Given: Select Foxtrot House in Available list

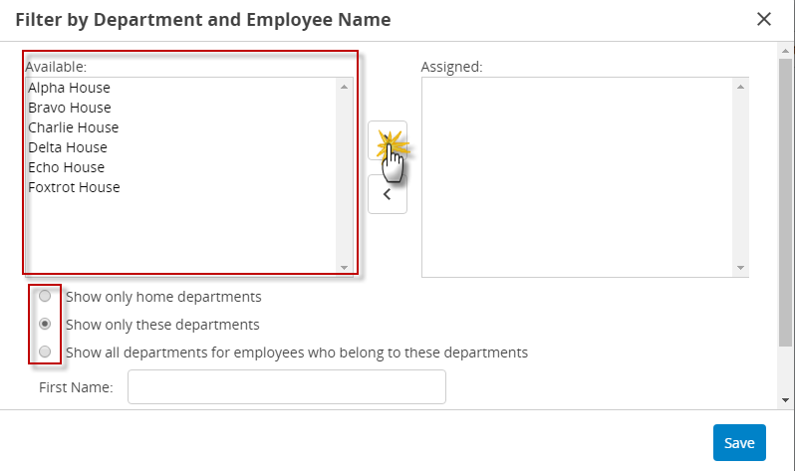Looking at the screenshot, I should tap(74, 187).
